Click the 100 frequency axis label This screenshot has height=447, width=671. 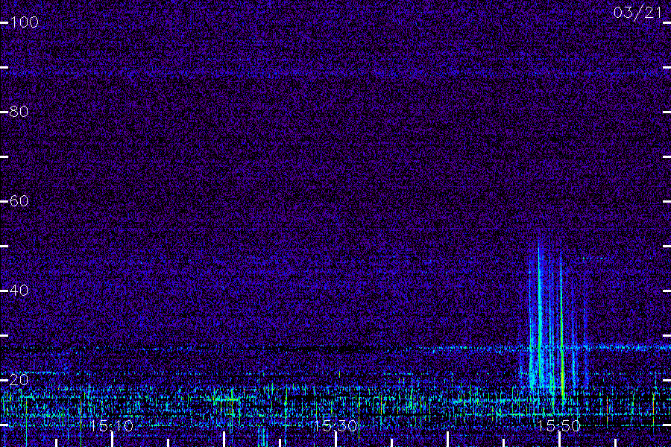click(24, 22)
